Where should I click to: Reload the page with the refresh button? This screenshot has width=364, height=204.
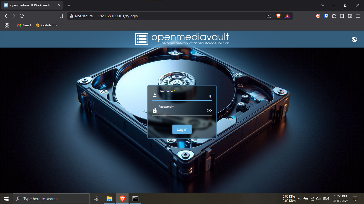click(x=22, y=16)
